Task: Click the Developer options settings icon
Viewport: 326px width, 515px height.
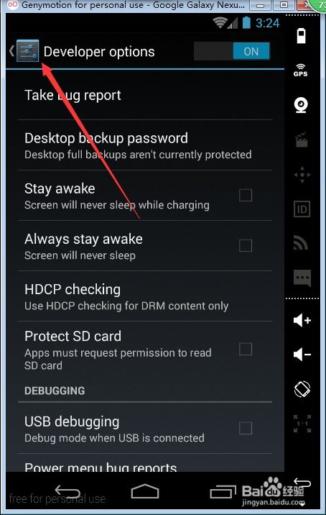Action: [27, 51]
